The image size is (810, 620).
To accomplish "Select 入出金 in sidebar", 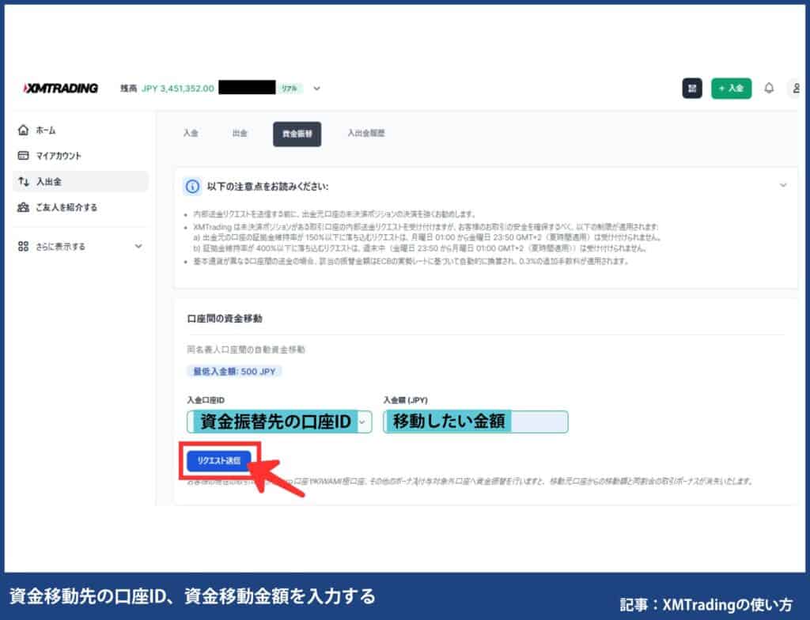I will coord(80,181).
